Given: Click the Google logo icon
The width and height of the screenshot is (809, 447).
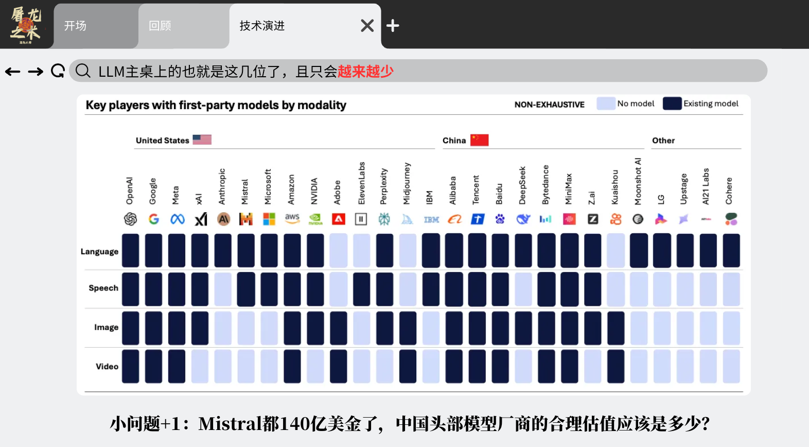Looking at the screenshot, I should (x=153, y=219).
